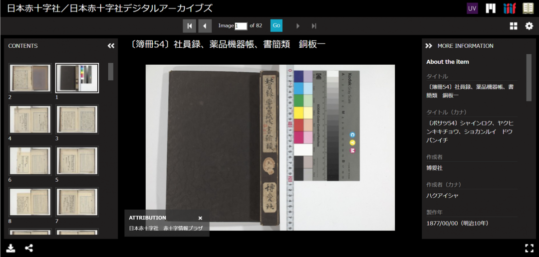Enter fullscreen mode
539x257 pixels.
(x=529, y=248)
